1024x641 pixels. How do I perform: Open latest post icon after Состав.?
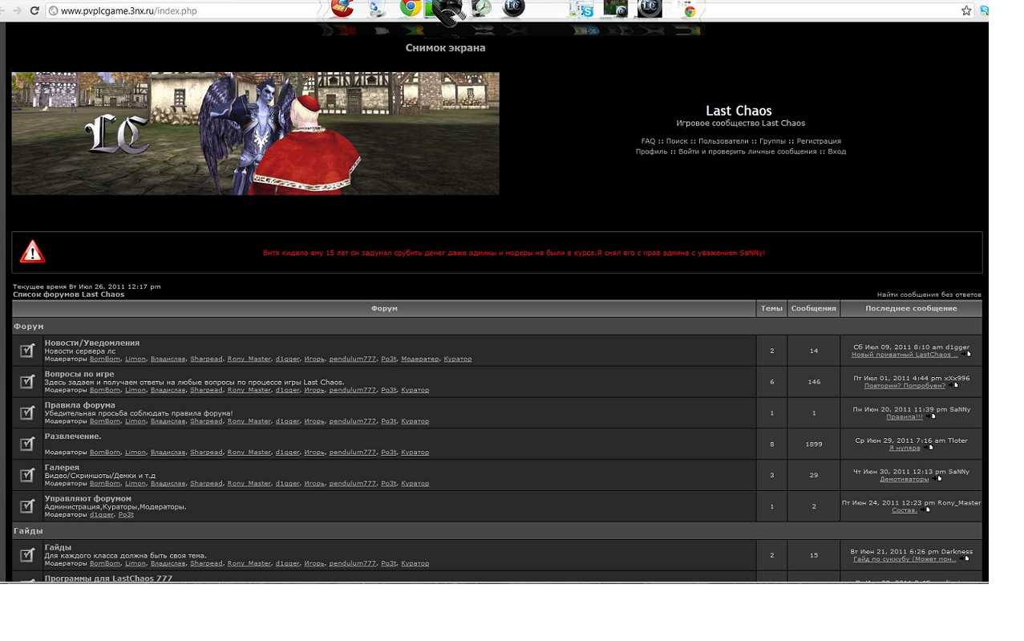(925, 510)
